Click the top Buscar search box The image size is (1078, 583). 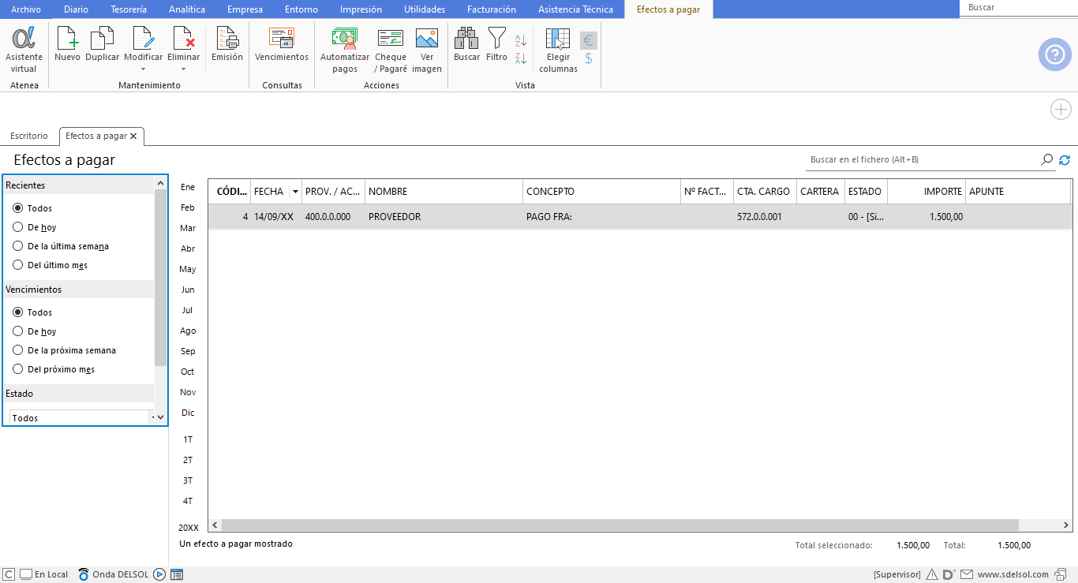pos(1018,8)
